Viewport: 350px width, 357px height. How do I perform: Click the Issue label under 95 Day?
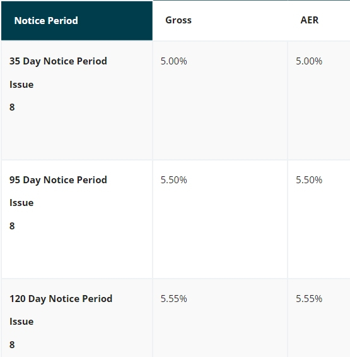point(21,203)
